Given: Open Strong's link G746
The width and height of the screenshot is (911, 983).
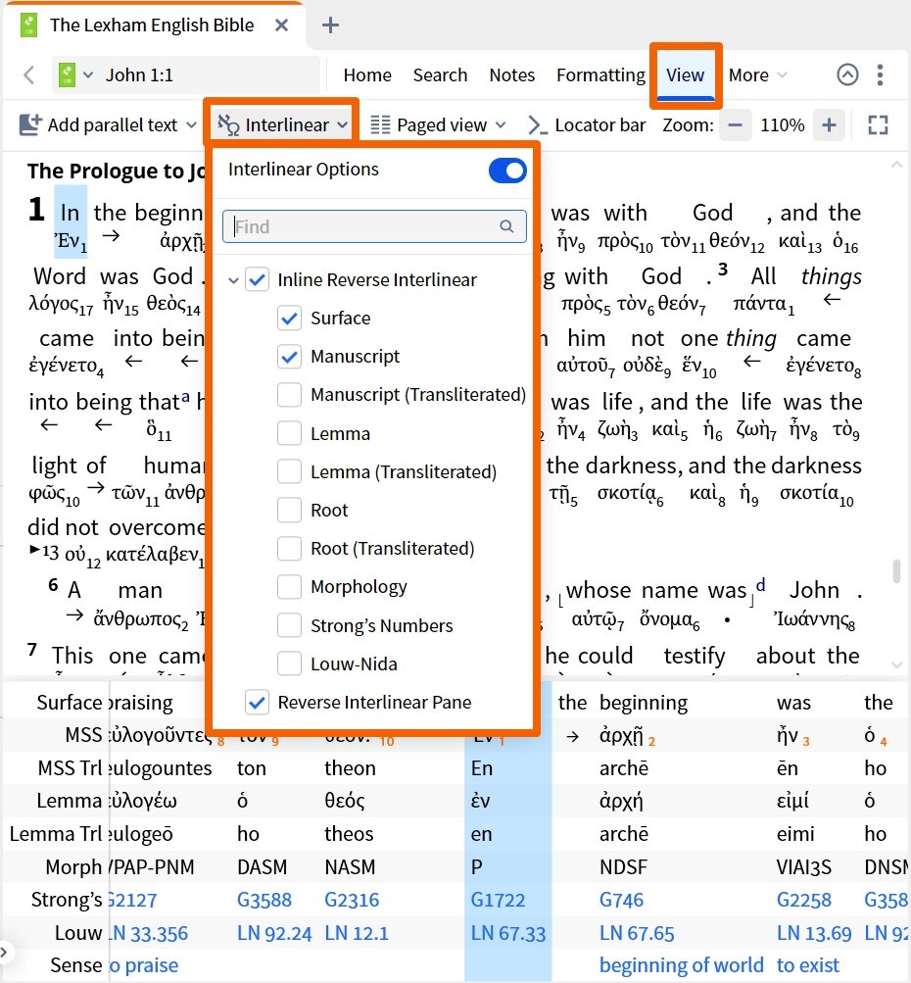Looking at the screenshot, I should point(621,900).
